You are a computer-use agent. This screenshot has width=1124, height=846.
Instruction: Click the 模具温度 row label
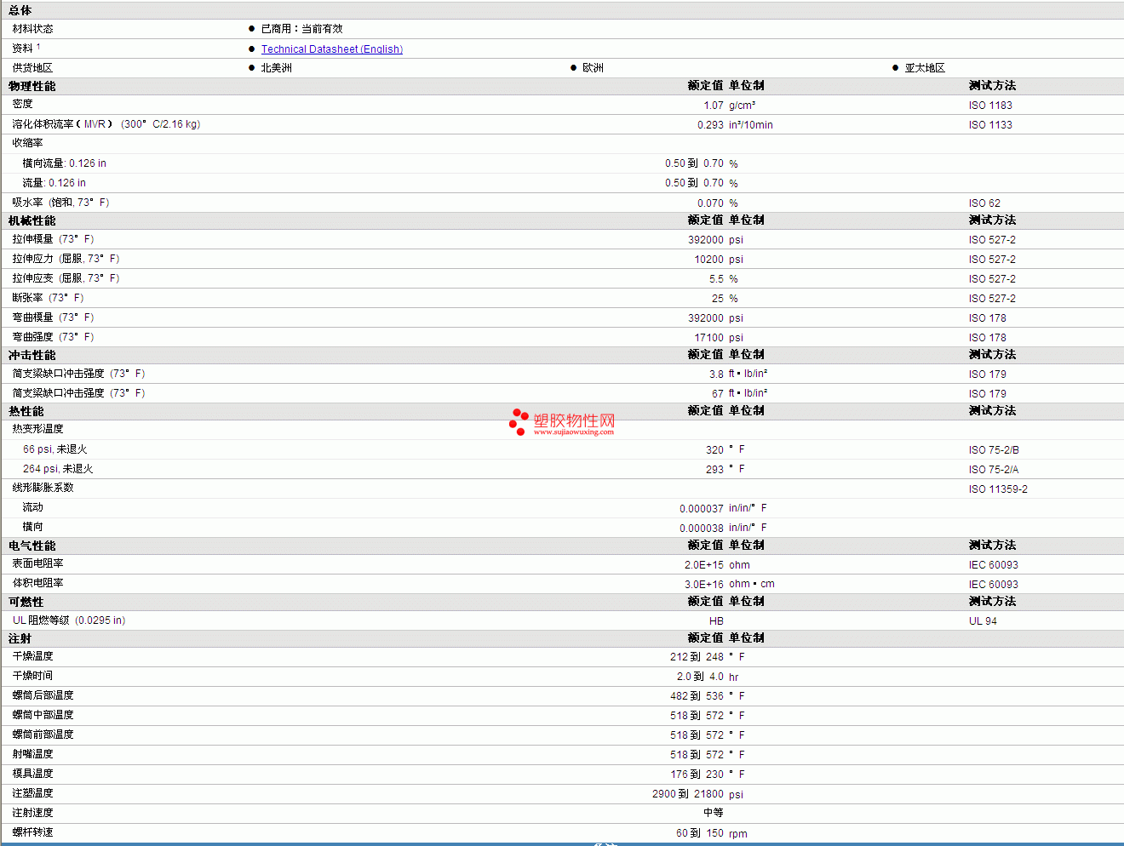pyautogui.click(x=32, y=774)
